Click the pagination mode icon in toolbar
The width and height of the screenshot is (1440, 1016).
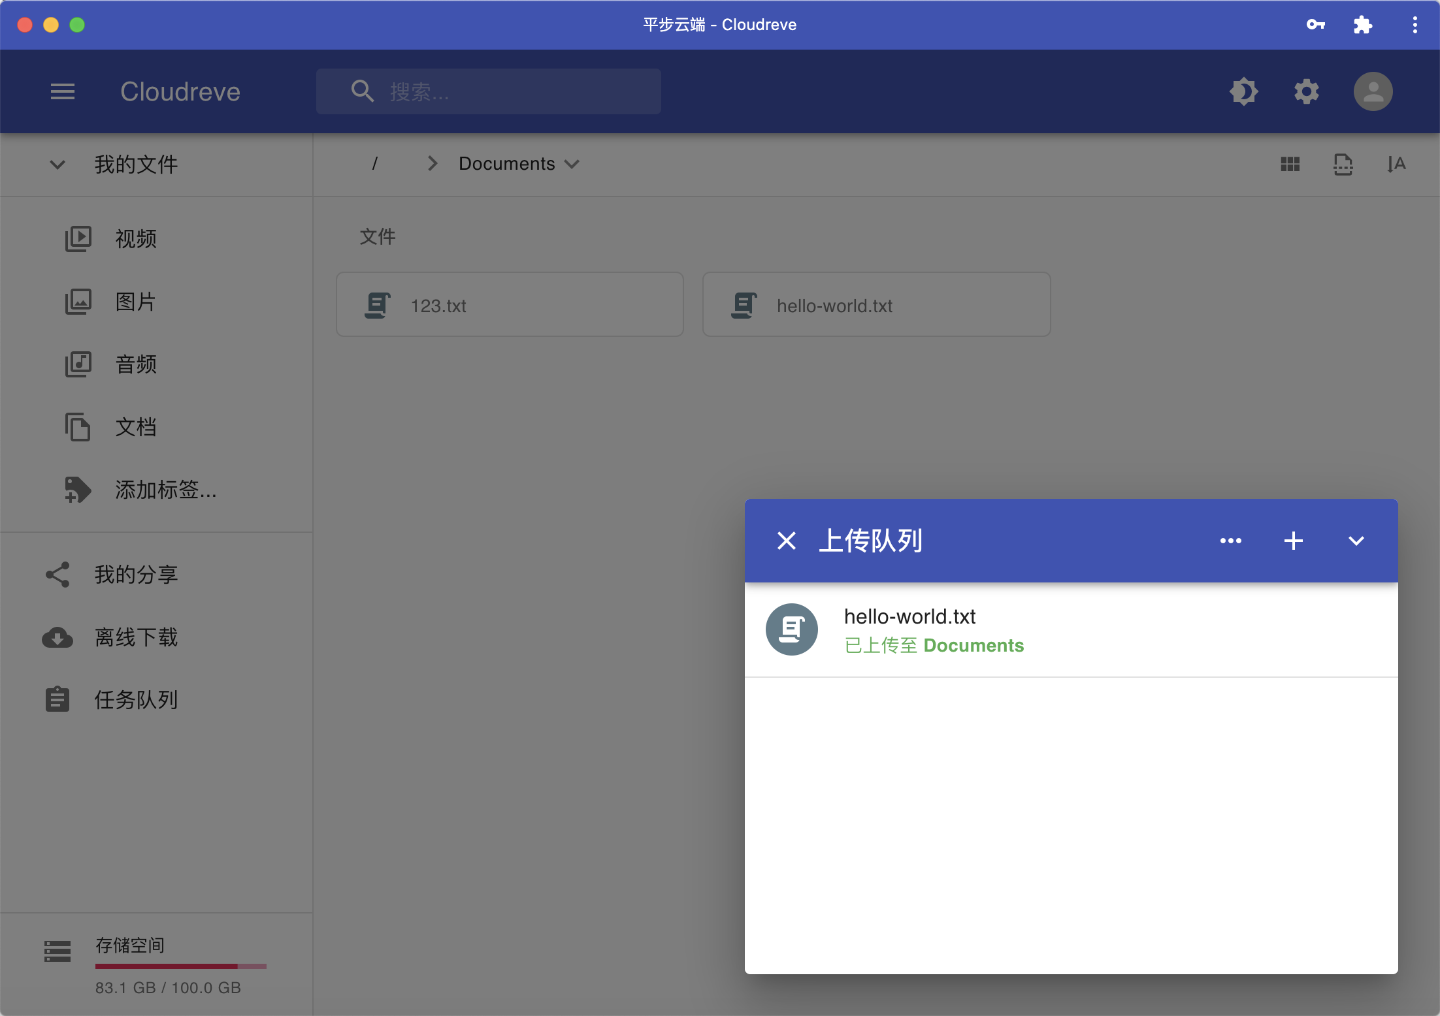(1343, 164)
